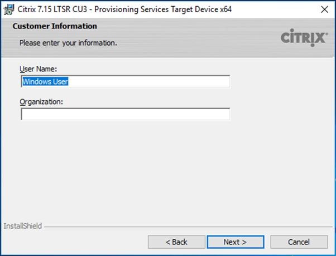
Task: Click empty space right of "Windows User" in field
Action: coord(148,81)
